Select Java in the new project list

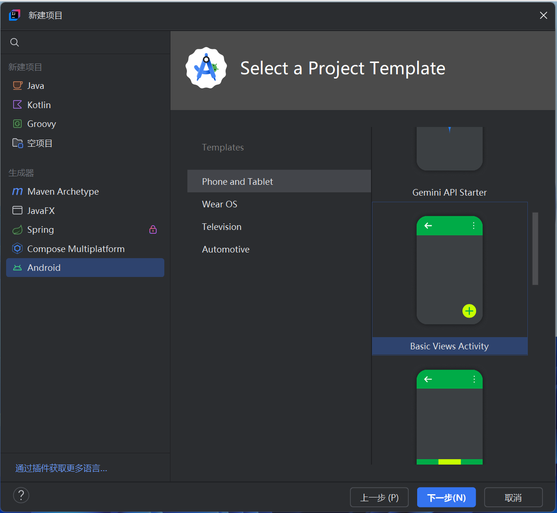point(85,86)
